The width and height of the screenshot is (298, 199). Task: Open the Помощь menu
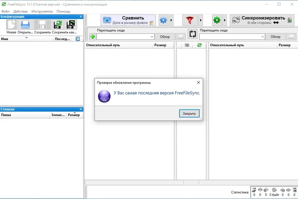click(x=63, y=12)
